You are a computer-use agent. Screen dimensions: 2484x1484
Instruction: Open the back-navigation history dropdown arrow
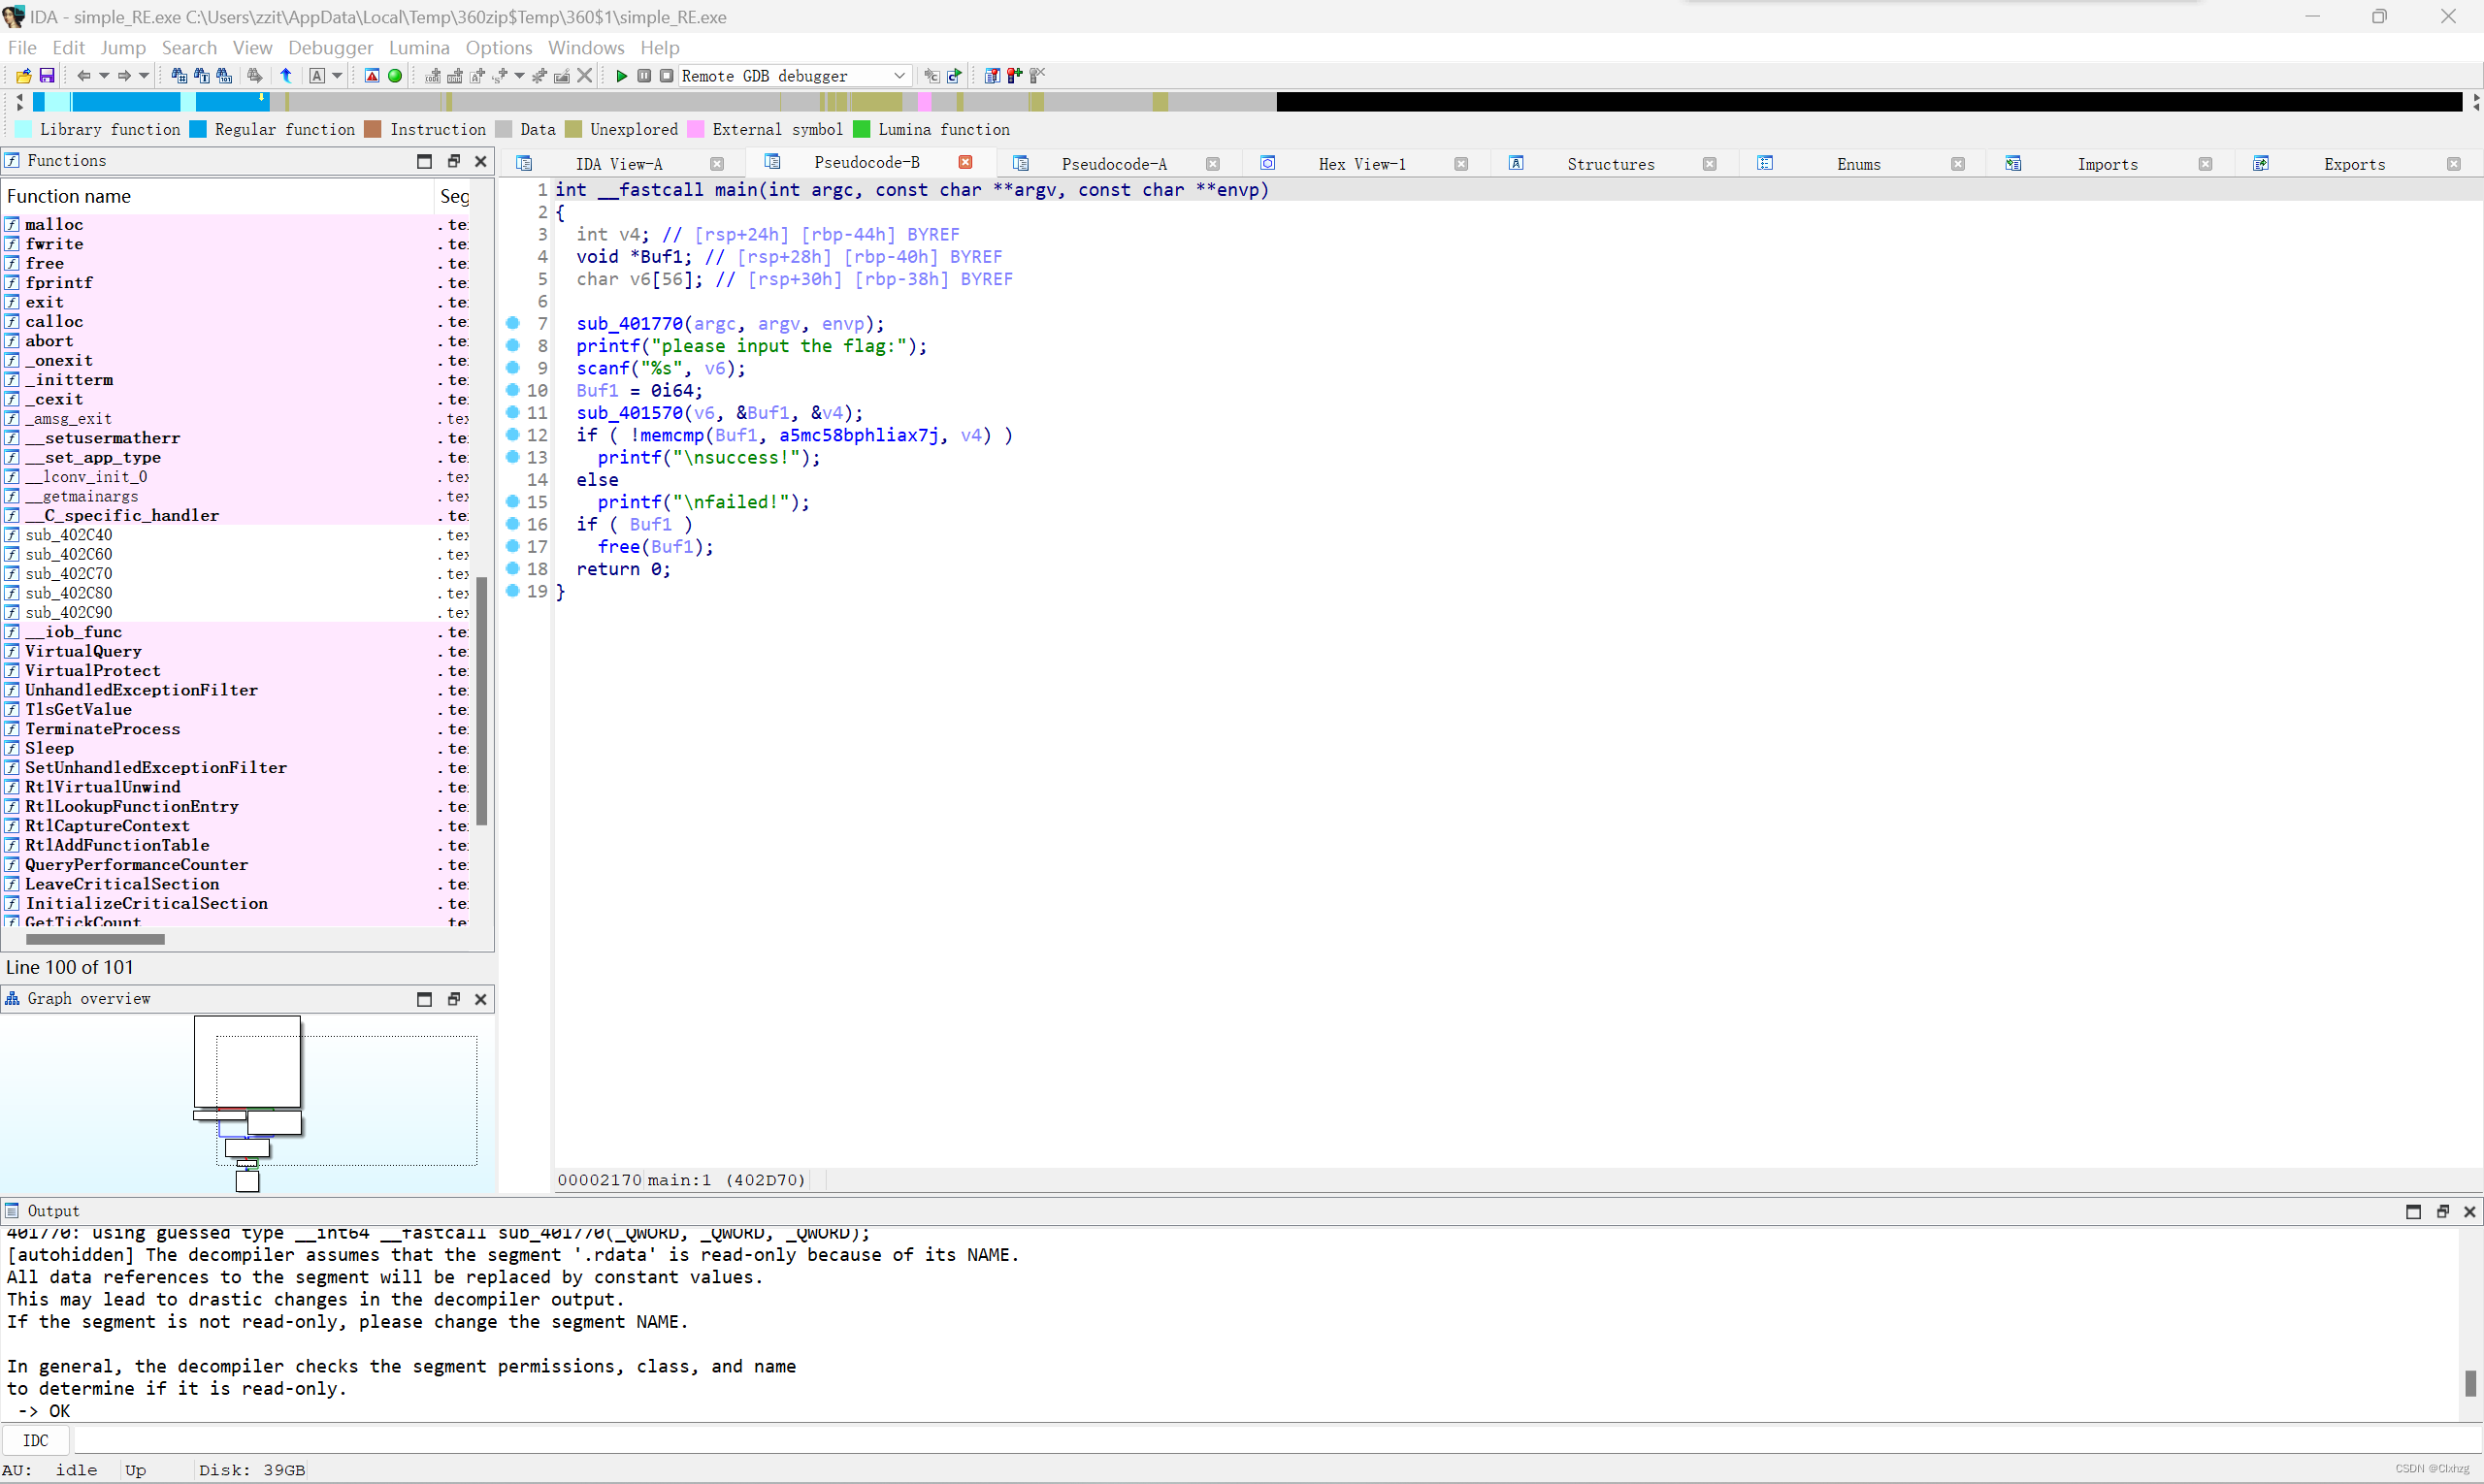[103, 75]
